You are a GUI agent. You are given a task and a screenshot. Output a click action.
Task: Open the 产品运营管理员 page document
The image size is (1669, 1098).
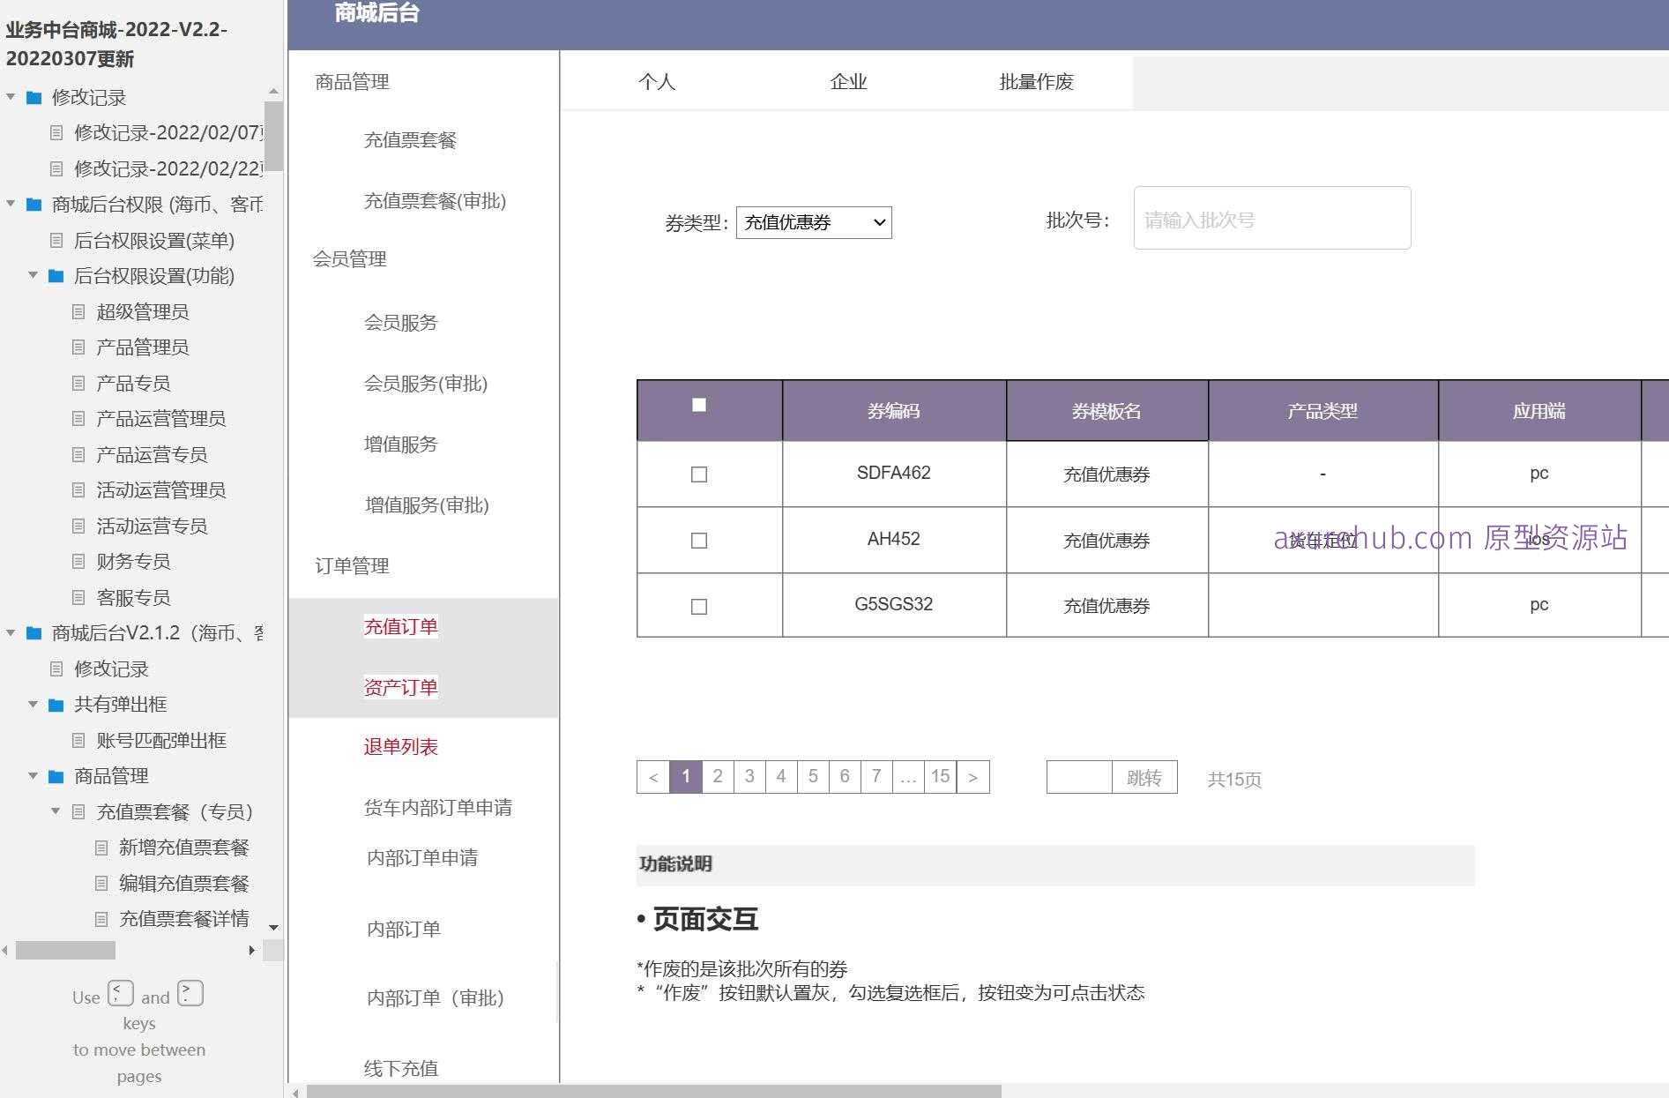[x=160, y=418]
